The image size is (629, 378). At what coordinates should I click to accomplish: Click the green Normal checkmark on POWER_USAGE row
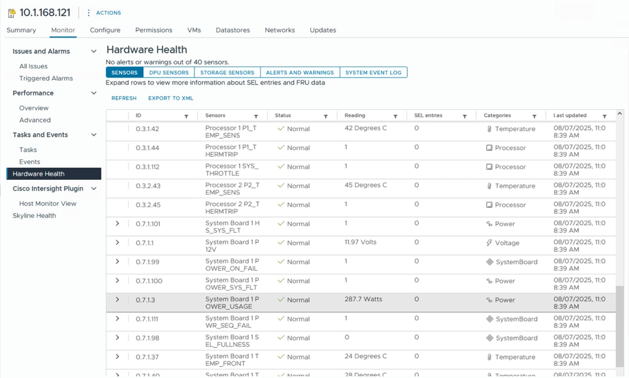point(280,299)
